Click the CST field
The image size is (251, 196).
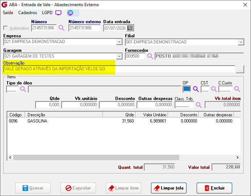(x=205, y=89)
